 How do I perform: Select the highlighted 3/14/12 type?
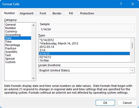pos(84,54)
